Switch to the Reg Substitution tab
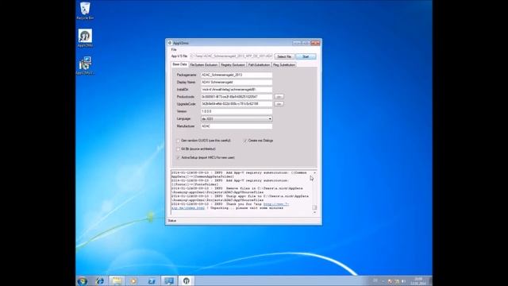This screenshot has height=286, width=508. 284,65
